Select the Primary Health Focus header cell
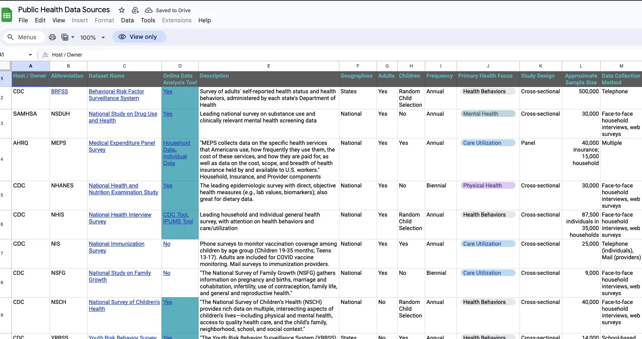 [488, 79]
